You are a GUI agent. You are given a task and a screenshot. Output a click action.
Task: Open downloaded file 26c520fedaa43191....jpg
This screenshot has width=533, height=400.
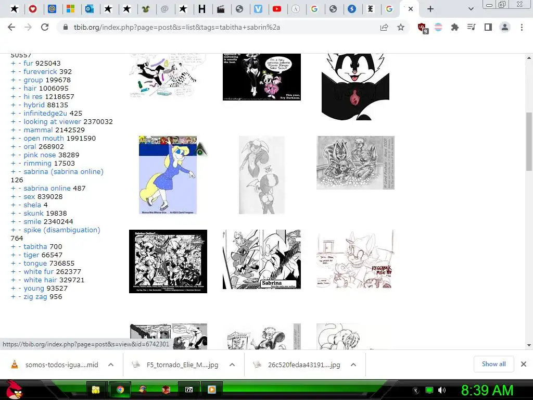point(297,365)
